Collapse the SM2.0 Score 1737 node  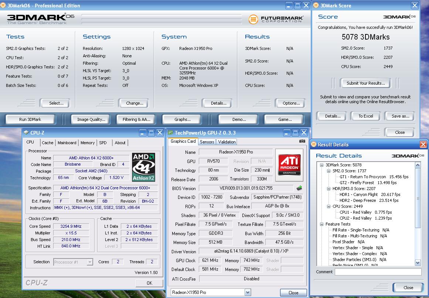[x=328, y=171]
